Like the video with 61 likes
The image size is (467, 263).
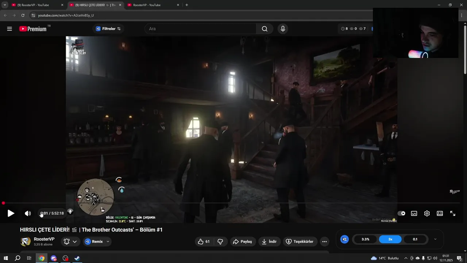204,241
